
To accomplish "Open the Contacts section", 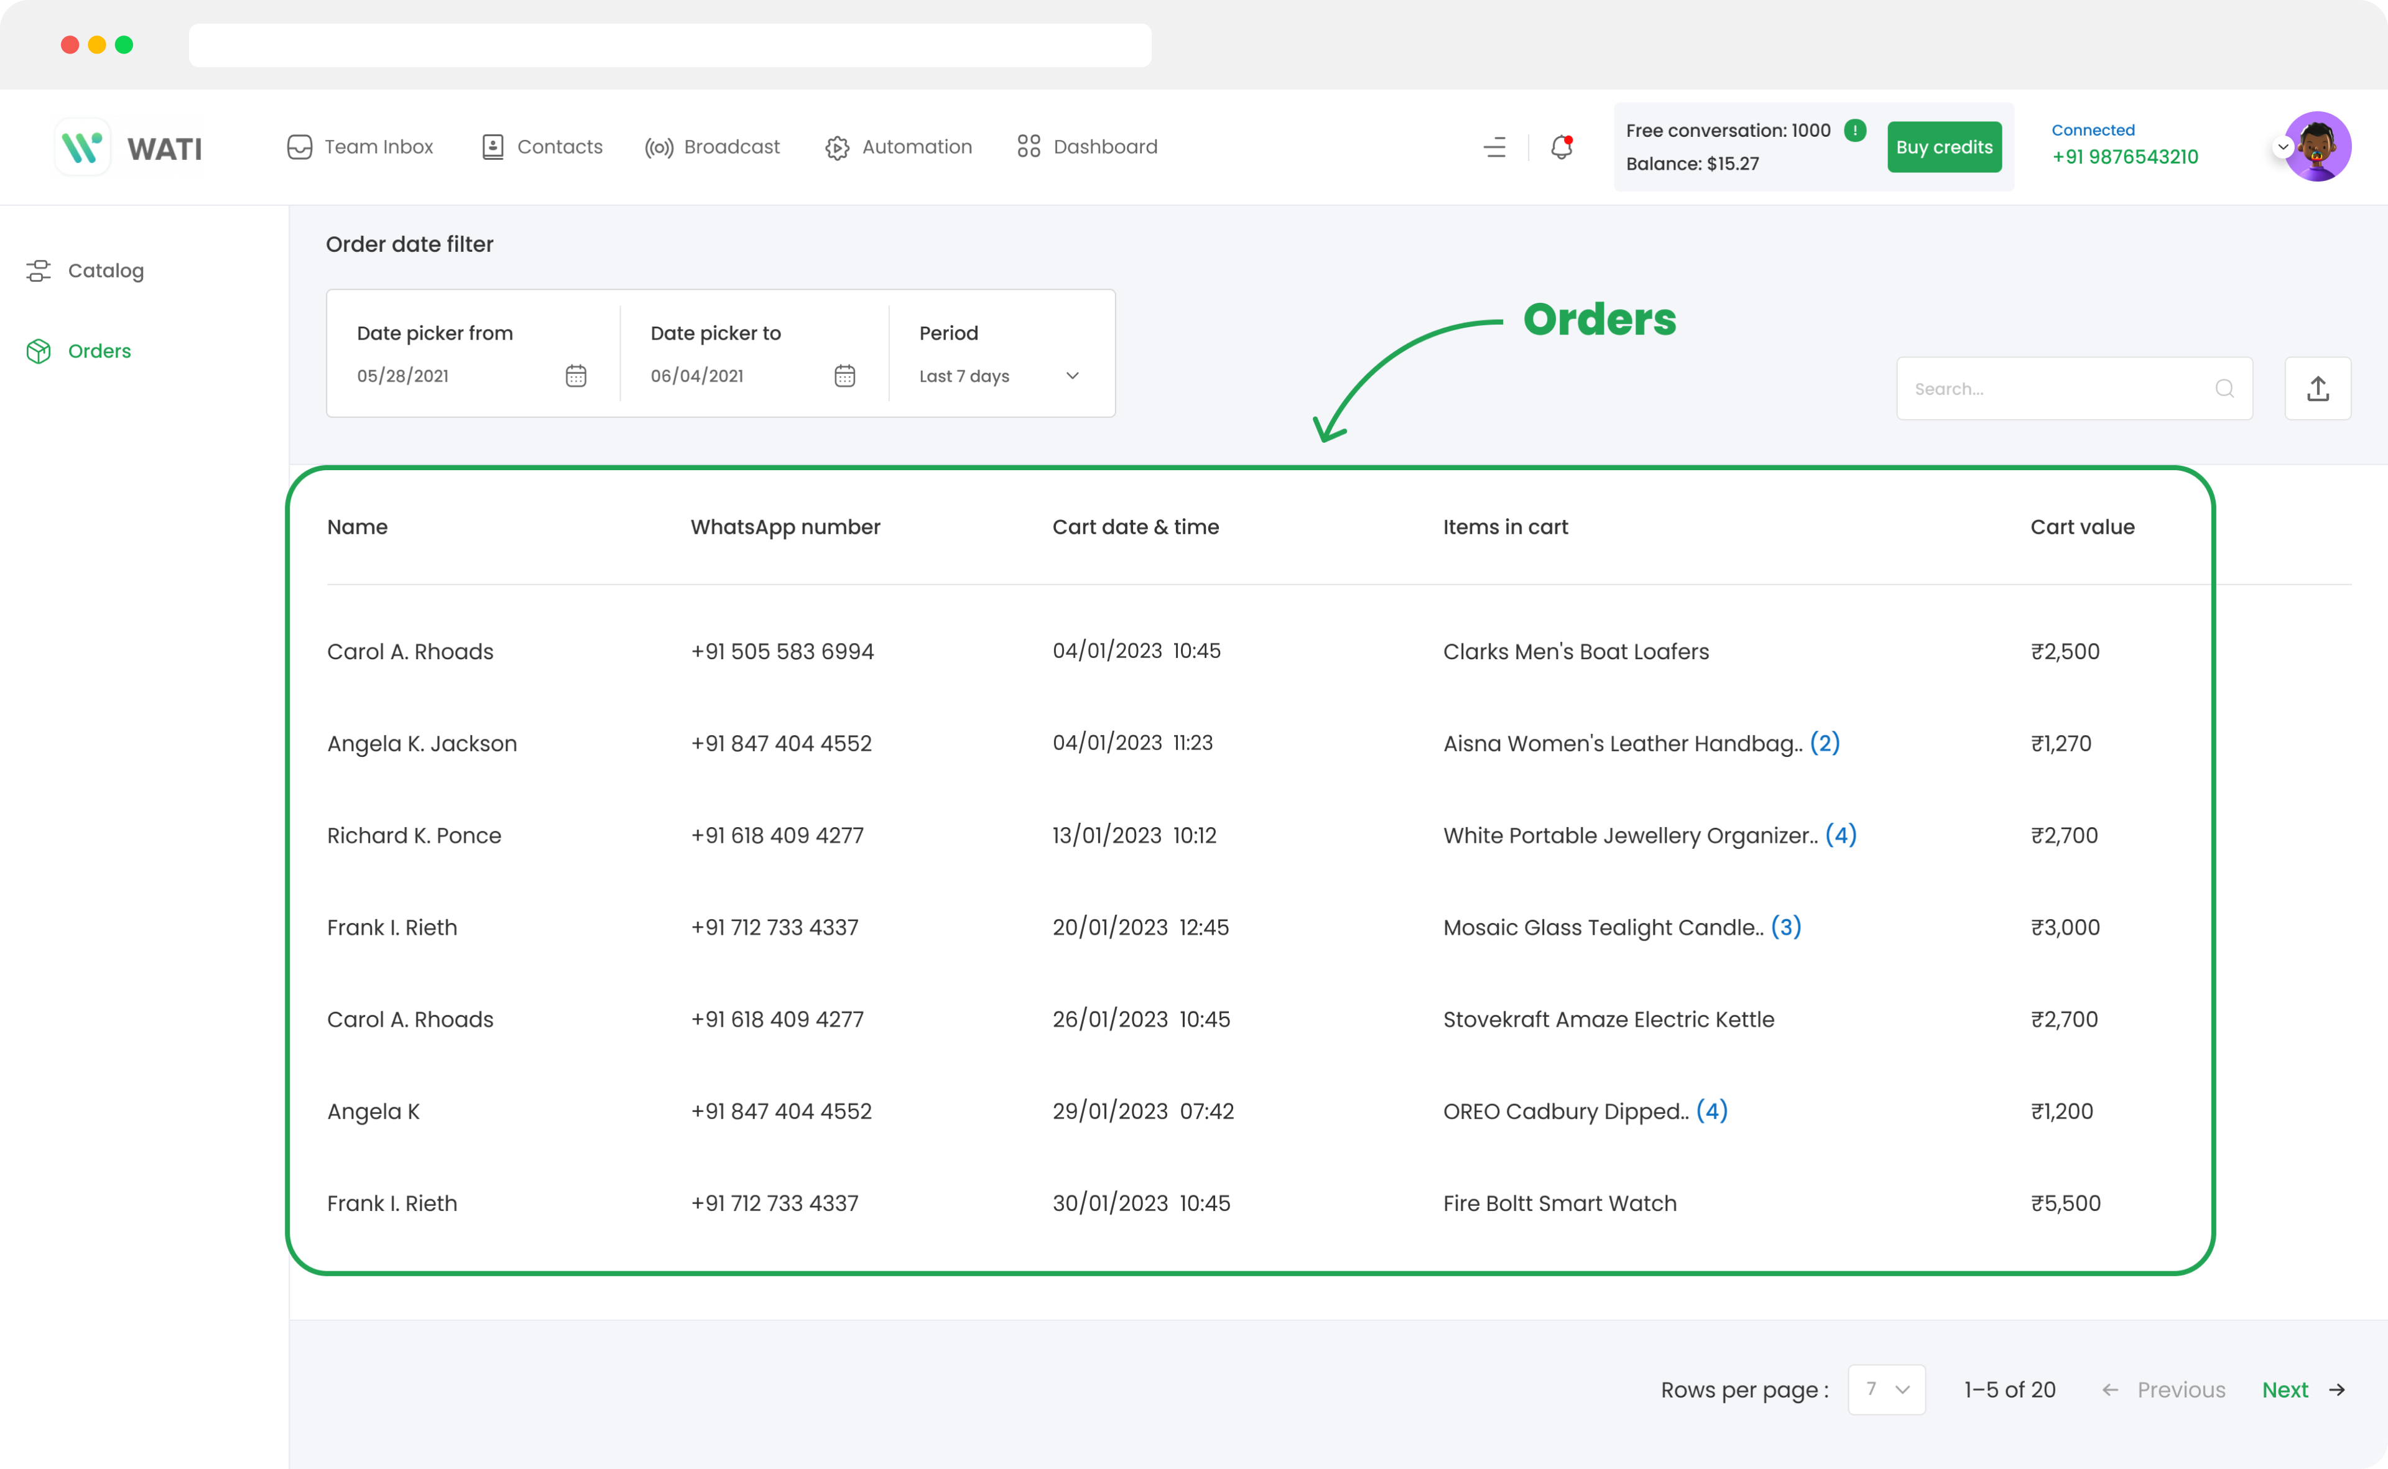I will 541,147.
